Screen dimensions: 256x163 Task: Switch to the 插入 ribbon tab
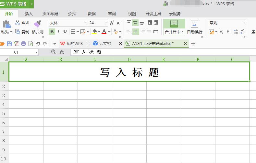29,14
